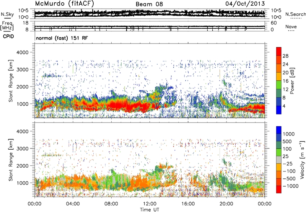Screen dimensions: 306x212
Task: Click the '4' tick on Power colorbar
Action: 284,106
